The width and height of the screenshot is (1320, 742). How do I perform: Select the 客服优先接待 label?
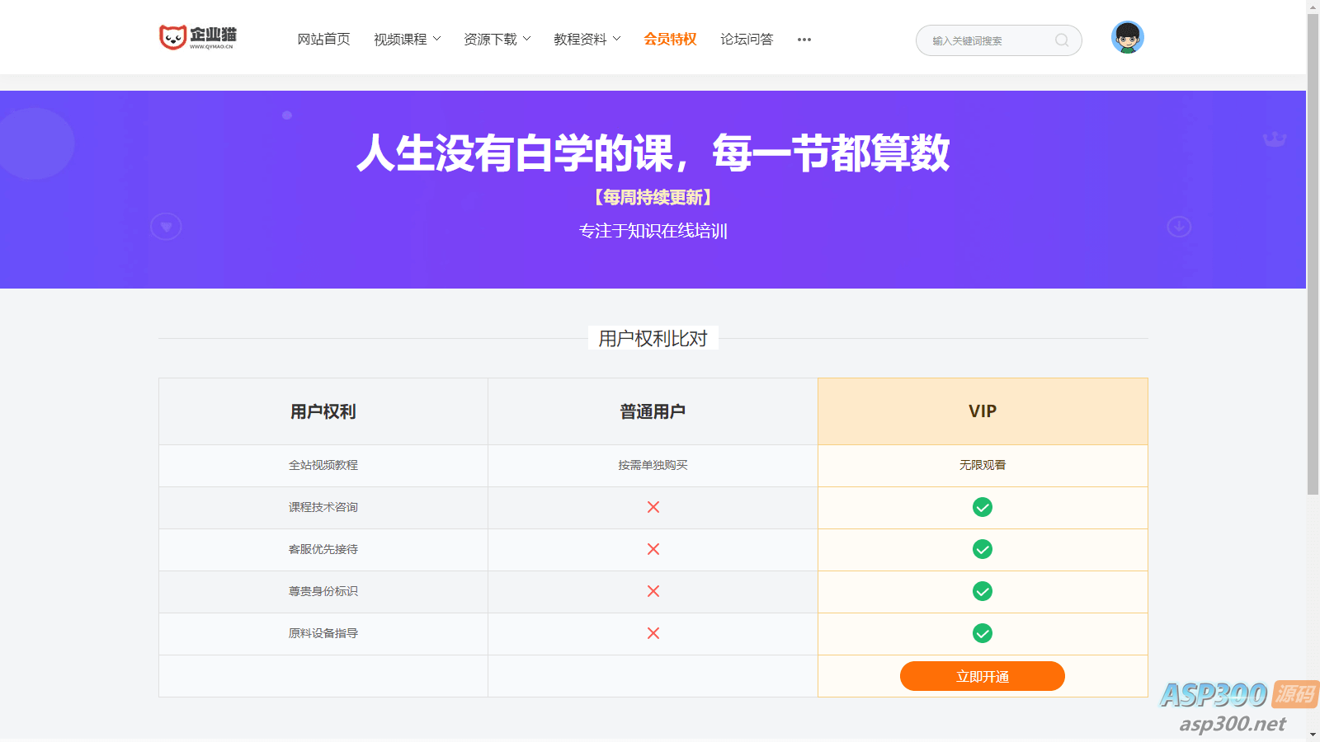click(323, 549)
